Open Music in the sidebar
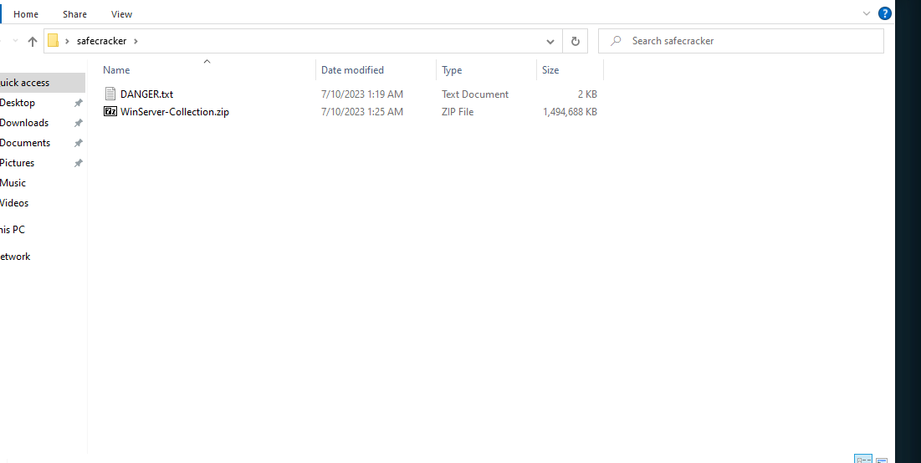Screen dimensions: 921x463 pos(13,182)
